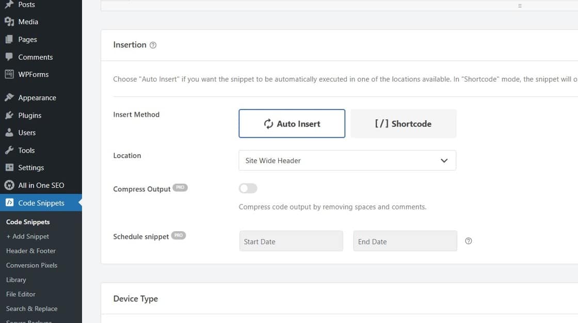Open the Search & Replace link
This screenshot has width=578, height=323.
point(31,309)
